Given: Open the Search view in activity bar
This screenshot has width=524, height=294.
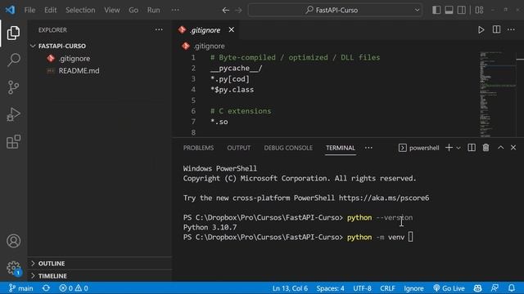Looking at the screenshot, I should point(13,60).
